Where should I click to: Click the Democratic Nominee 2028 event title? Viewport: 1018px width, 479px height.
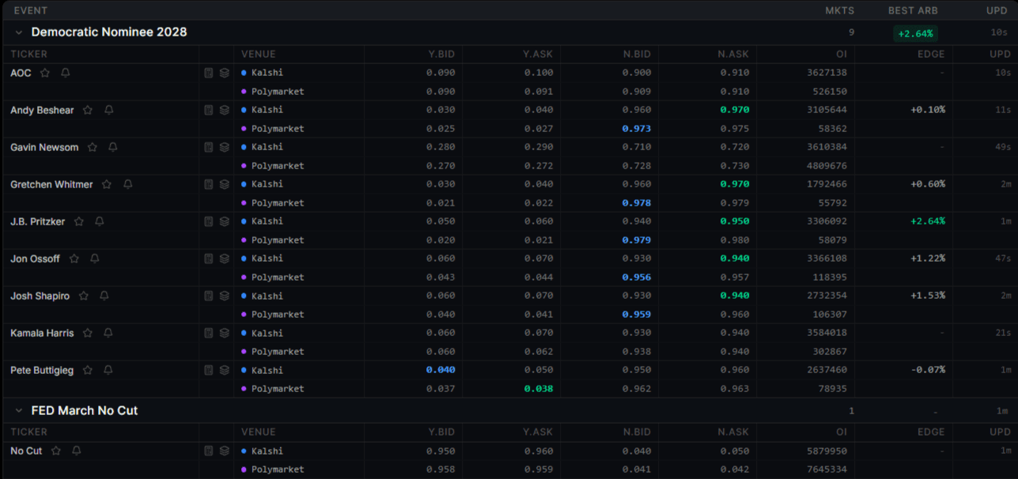109,32
